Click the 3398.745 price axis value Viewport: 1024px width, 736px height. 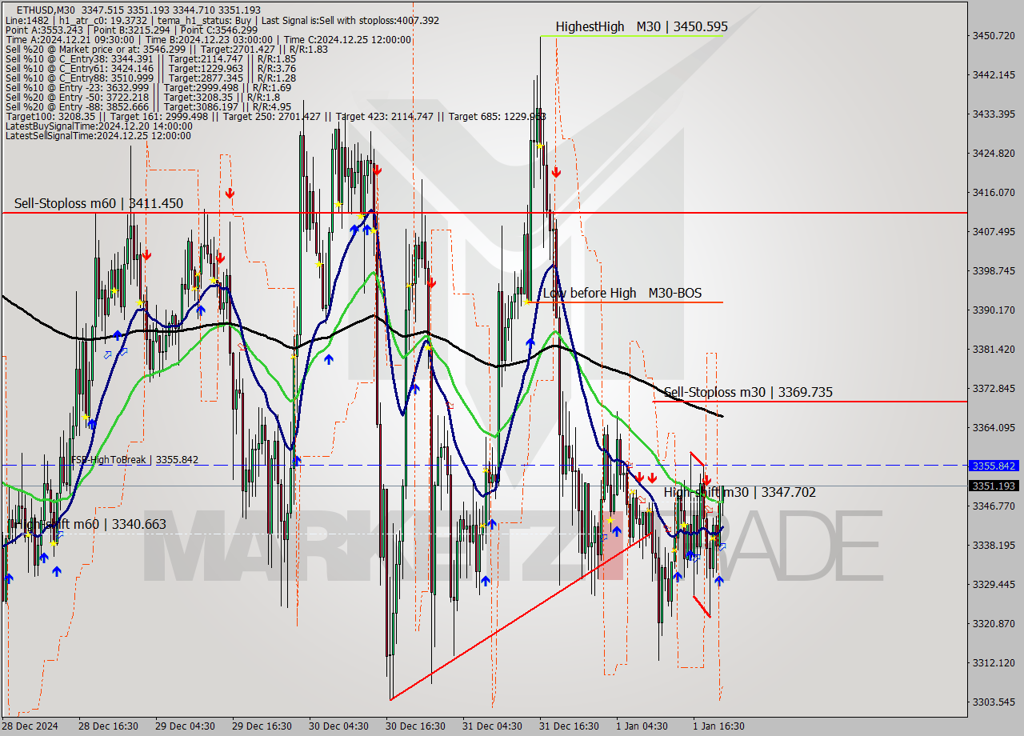(993, 270)
